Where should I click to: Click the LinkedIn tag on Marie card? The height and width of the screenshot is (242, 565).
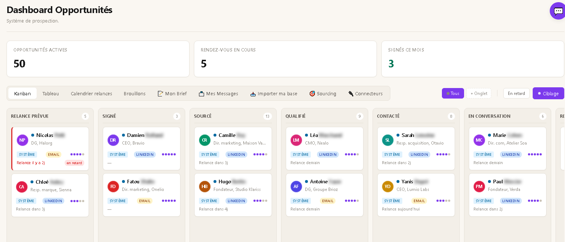[511, 155]
